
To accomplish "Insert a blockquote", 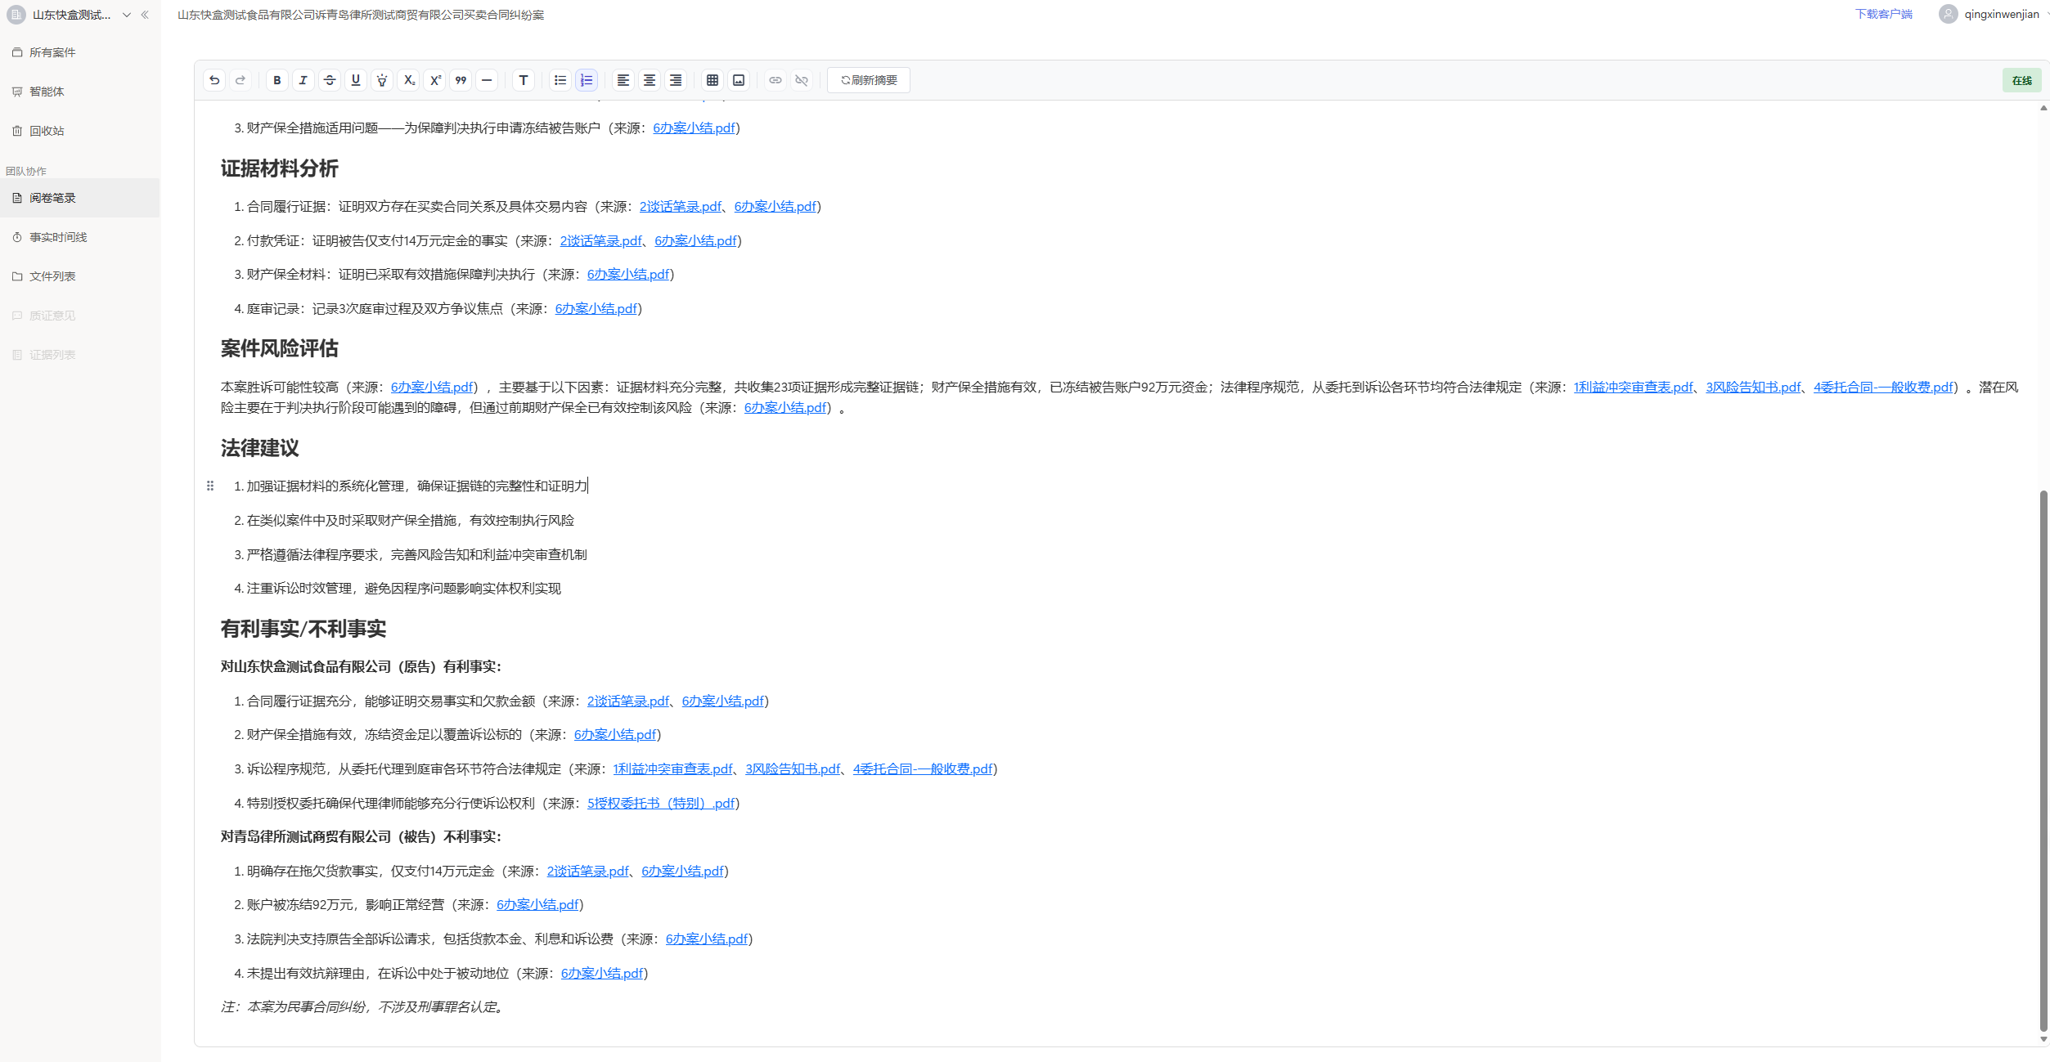I will tap(461, 80).
